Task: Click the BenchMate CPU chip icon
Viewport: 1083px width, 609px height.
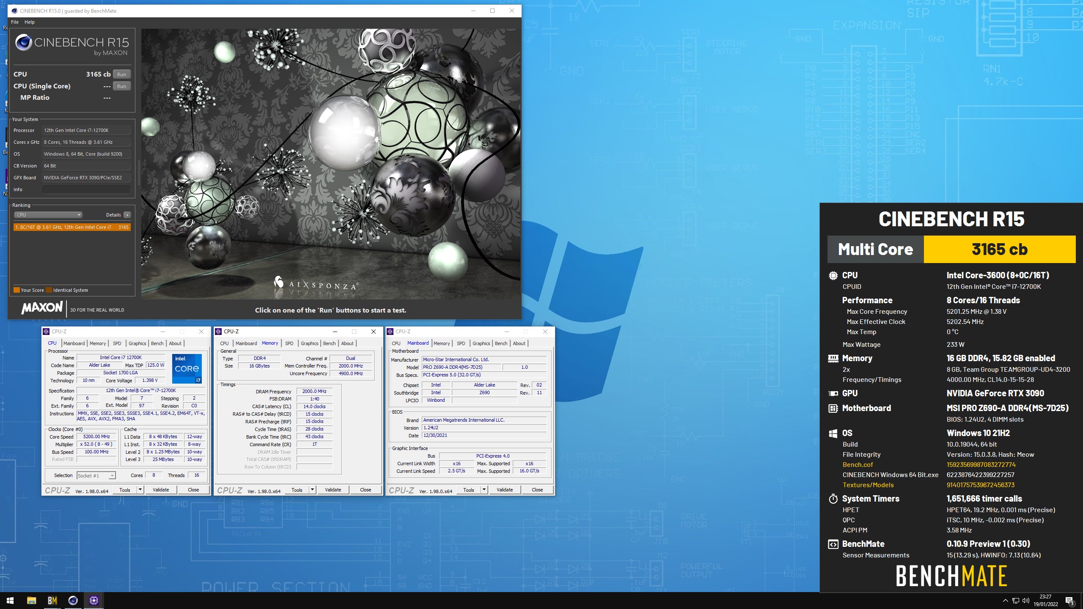Action: (833, 275)
